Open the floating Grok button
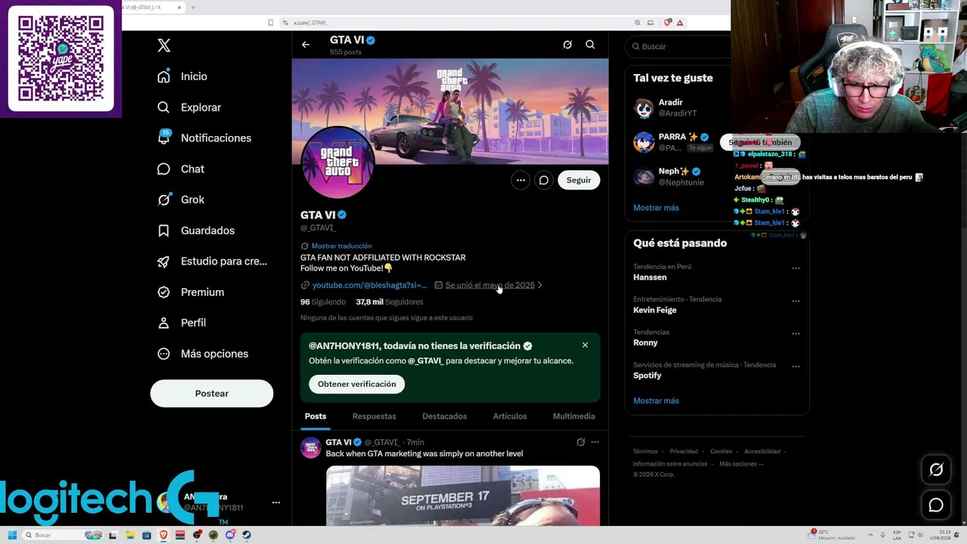Screen dimensions: 967x544 click(x=936, y=470)
